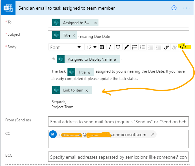This screenshot has width=195, height=166.
Task: Open the help question mark icon
Action: pyautogui.click(x=174, y=8)
